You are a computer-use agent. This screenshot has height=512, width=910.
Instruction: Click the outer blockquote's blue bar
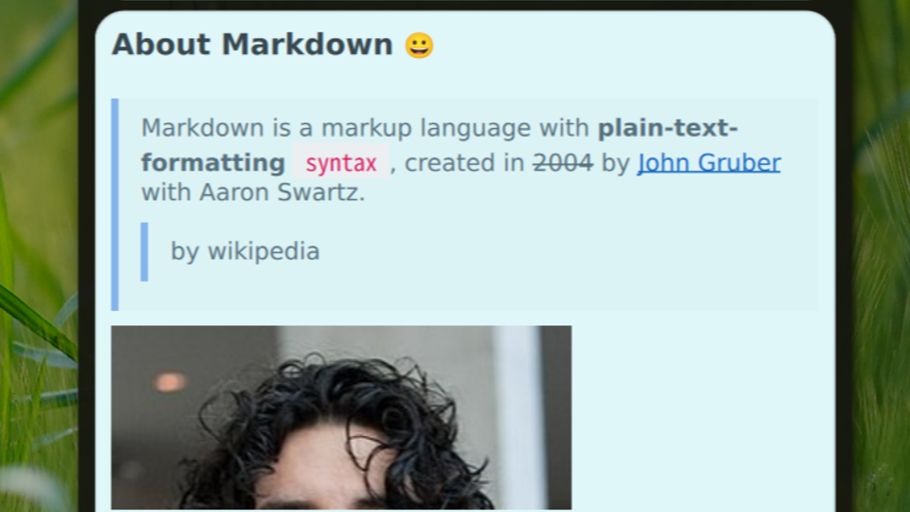[x=115, y=205]
